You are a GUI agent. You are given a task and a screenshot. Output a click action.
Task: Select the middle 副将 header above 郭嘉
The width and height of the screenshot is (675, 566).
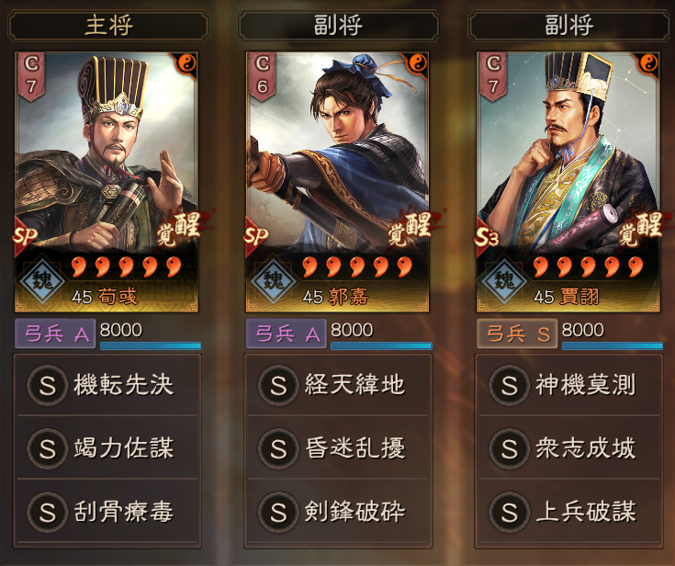[x=338, y=27]
